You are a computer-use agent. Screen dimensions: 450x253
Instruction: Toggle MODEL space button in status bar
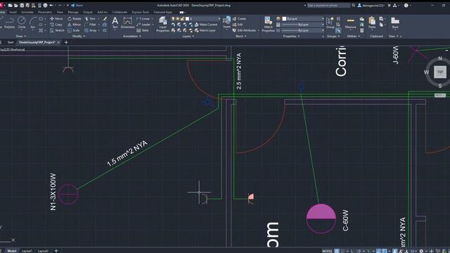[x=328, y=251]
